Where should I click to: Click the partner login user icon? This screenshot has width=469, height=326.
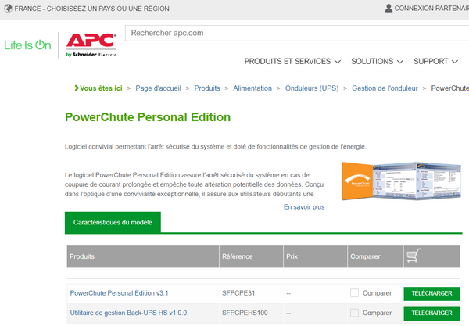[388, 8]
